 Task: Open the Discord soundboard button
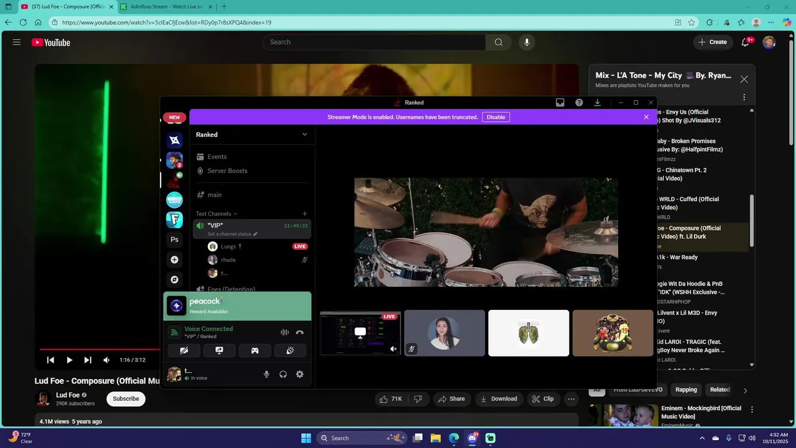pos(290,350)
